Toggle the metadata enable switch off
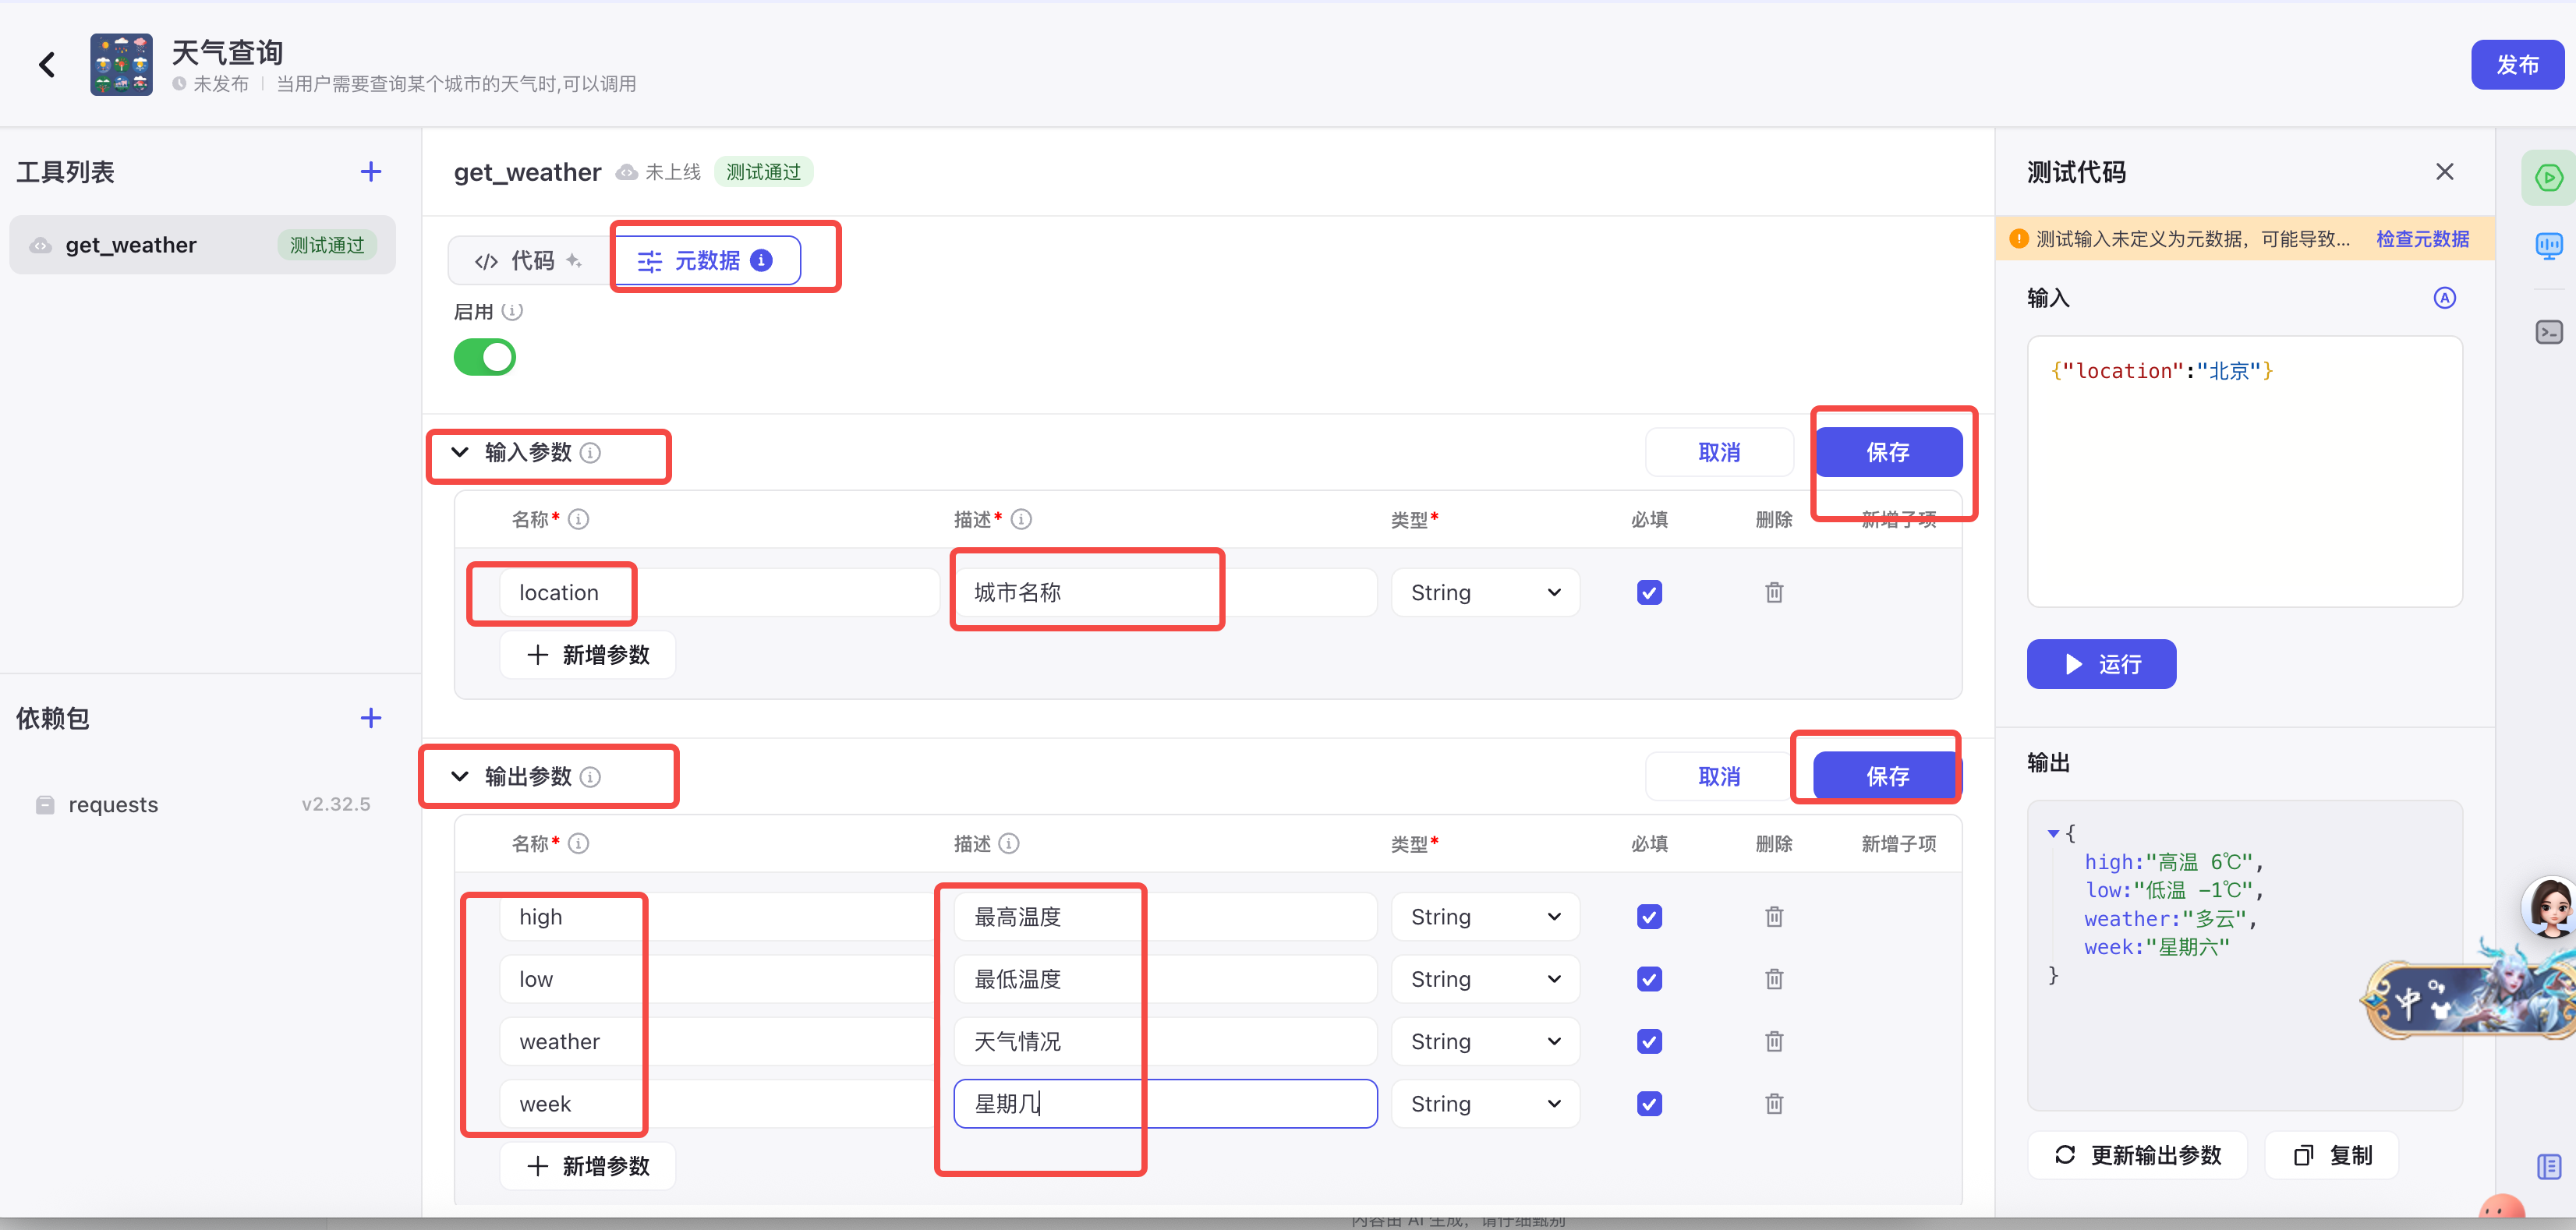 pyautogui.click(x=485, y=357)
